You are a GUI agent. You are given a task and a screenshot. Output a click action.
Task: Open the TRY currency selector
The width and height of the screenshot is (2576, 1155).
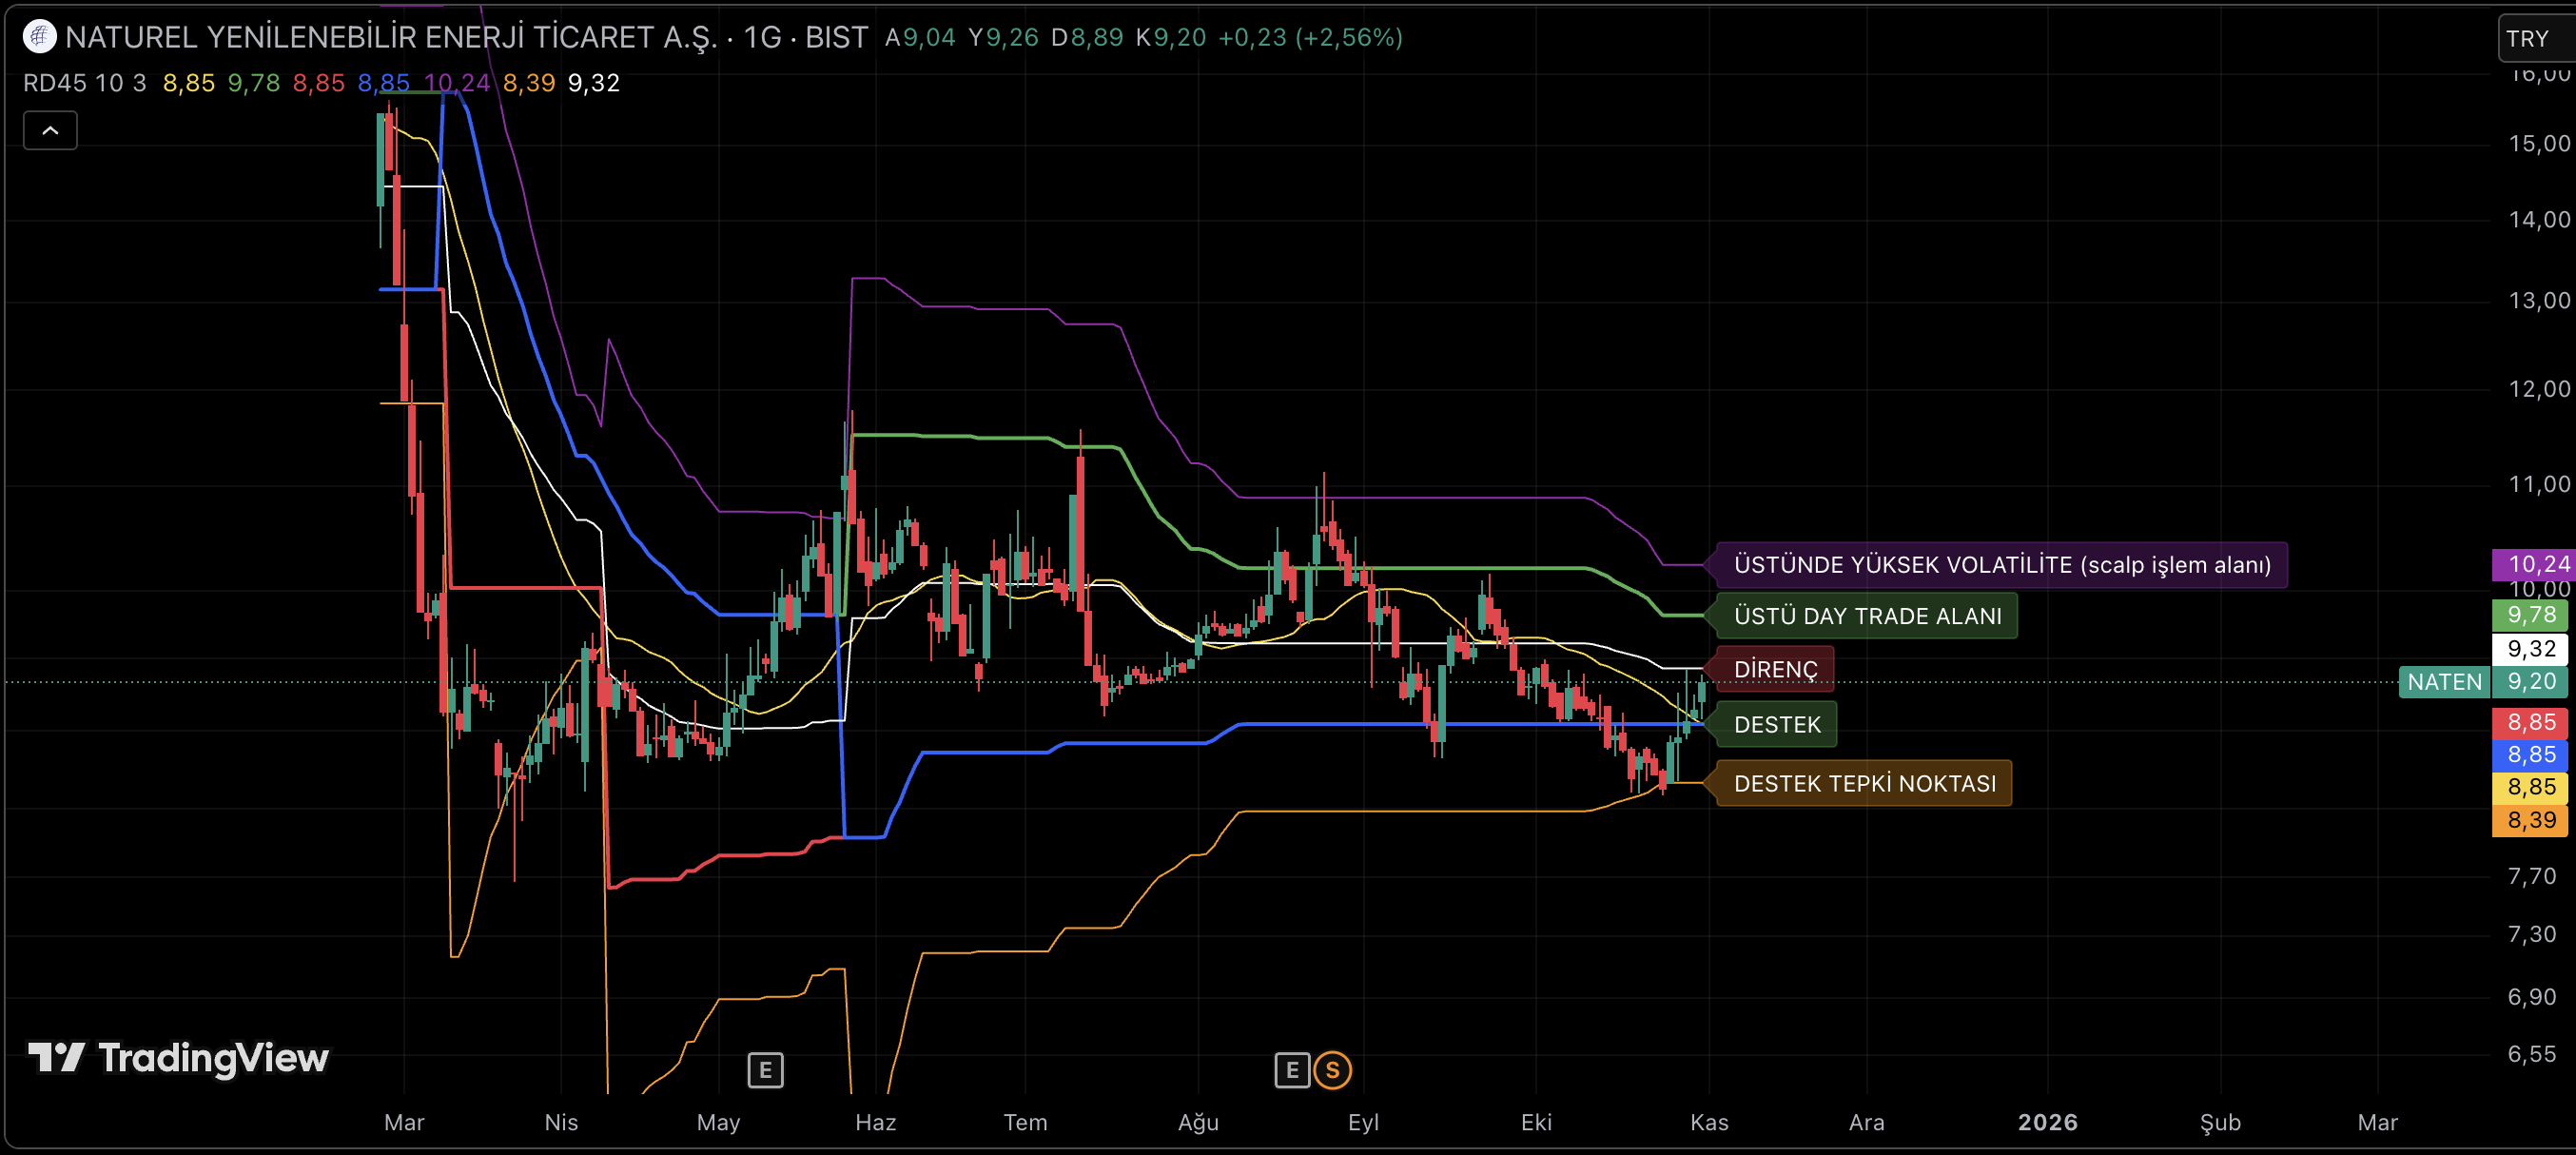point(2531,38)
